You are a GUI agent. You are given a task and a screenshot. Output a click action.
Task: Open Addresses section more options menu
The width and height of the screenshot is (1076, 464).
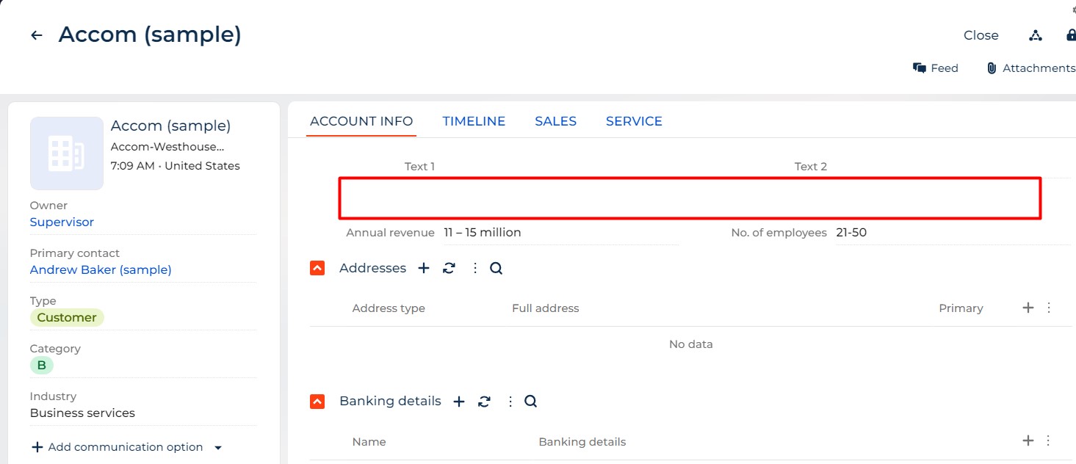474,268
